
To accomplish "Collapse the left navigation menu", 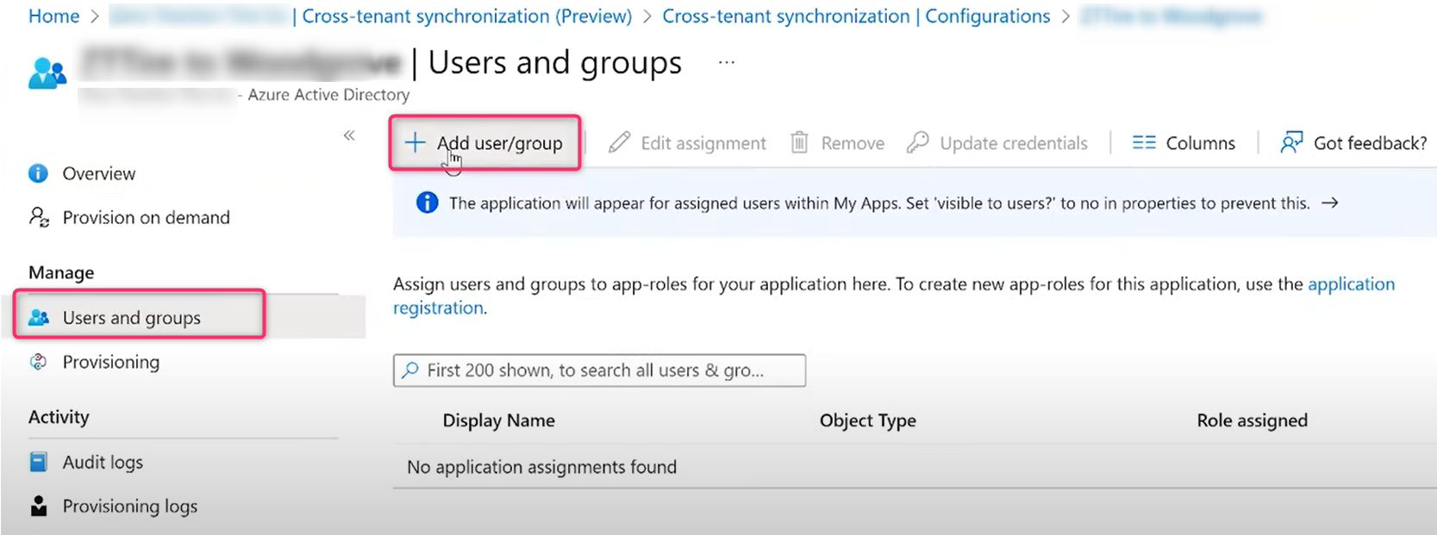I will tap(349, 135).
